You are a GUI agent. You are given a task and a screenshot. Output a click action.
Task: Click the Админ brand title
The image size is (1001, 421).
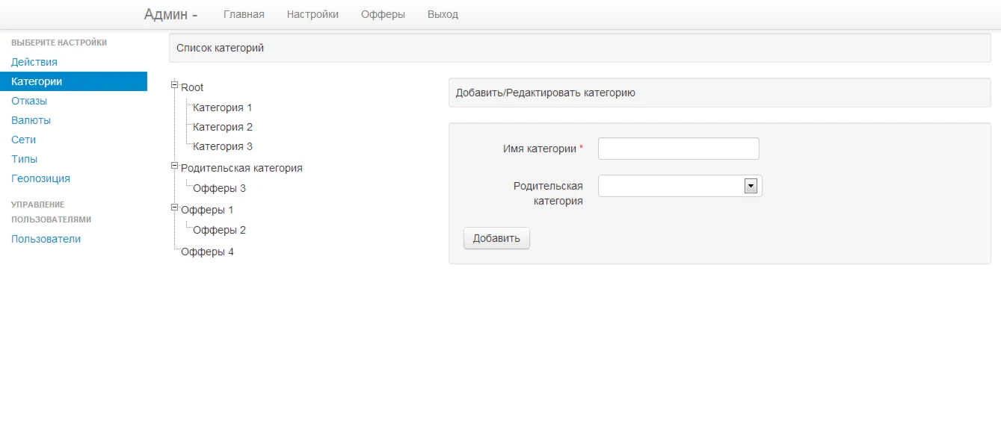coord(170,14)
